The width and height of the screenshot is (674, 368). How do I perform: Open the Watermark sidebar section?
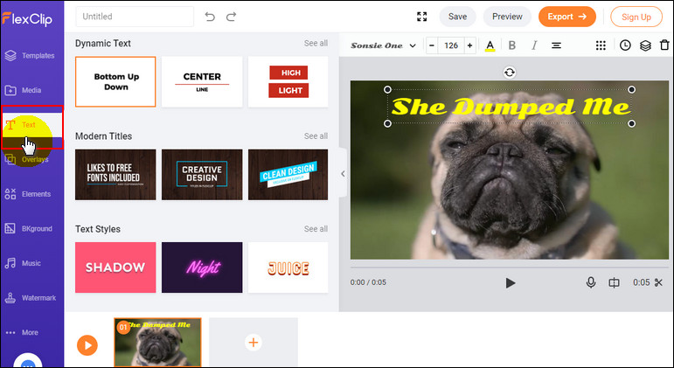coord(31,297)
